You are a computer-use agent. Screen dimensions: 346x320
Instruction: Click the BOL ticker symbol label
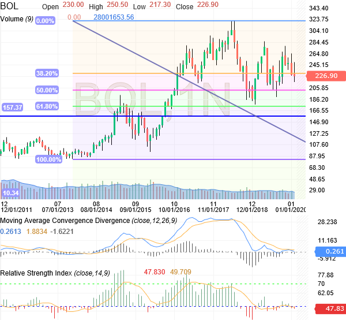point(9,6)
